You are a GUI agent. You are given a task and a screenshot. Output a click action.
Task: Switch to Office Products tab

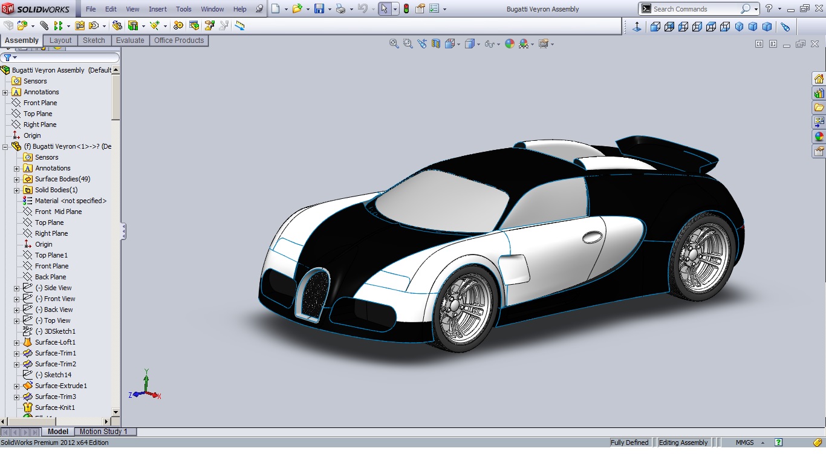click(x=179, y=41)
